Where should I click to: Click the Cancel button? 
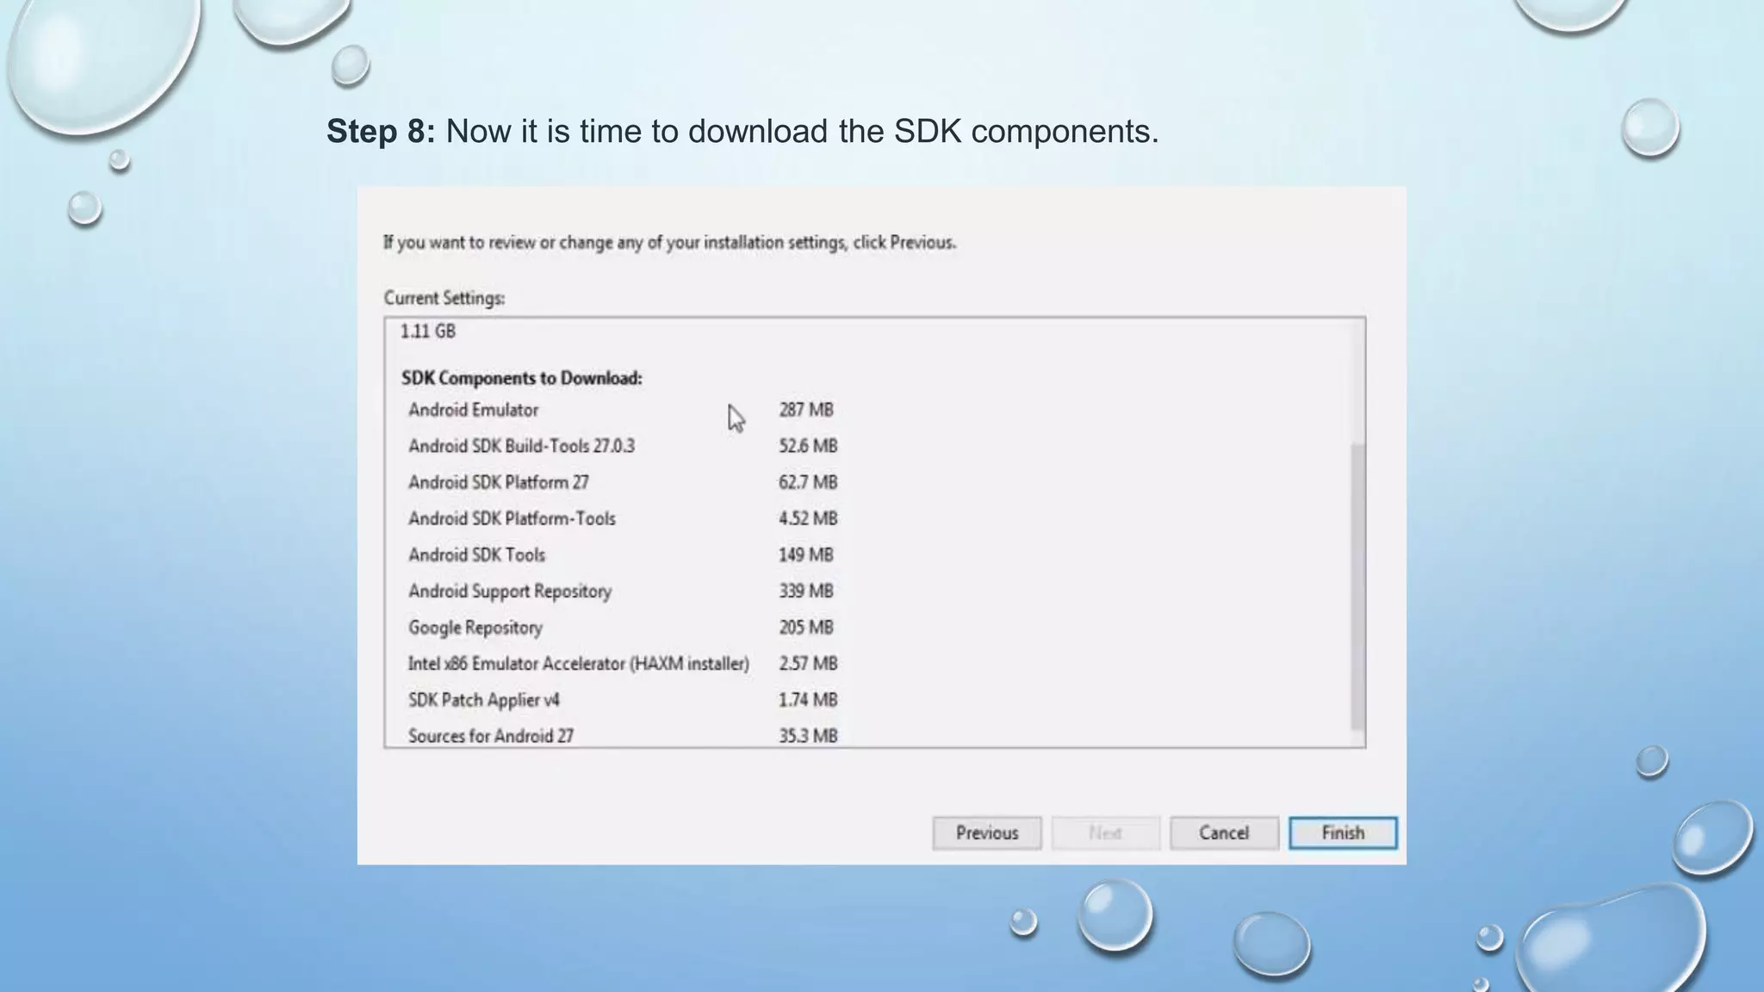(x=1224, y=833)
